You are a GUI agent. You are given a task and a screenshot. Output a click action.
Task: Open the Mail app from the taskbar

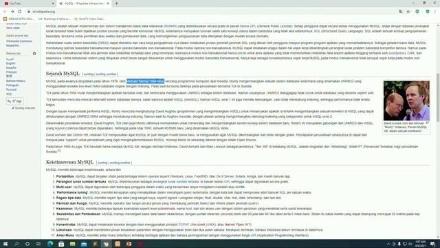[84, 244]
